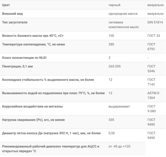Select the "ГОСТ 33" standard cell

click(x=154, y=36)
